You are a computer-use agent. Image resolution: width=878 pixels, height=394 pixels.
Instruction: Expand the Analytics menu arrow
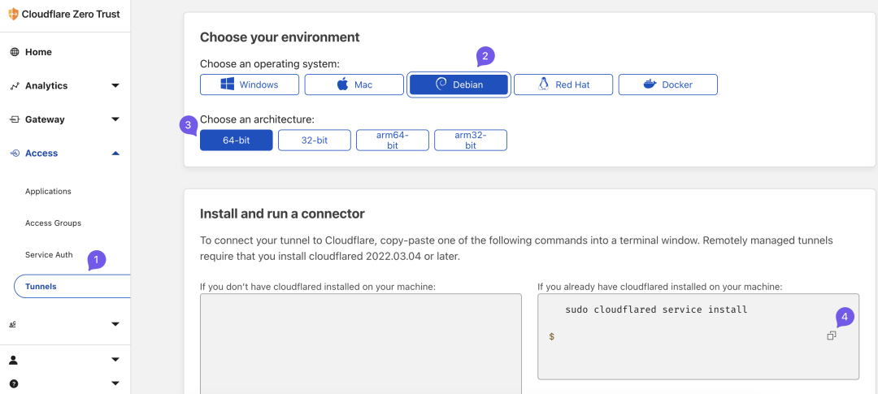[x=115, y=85]
